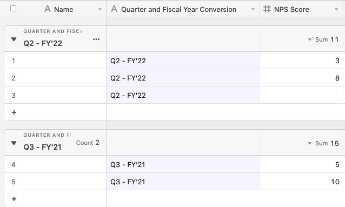The width and height of the screenshot is (345, 207).
Task: Select the empty NPS Score cell in row 3
Action: [x=301, y=95]
